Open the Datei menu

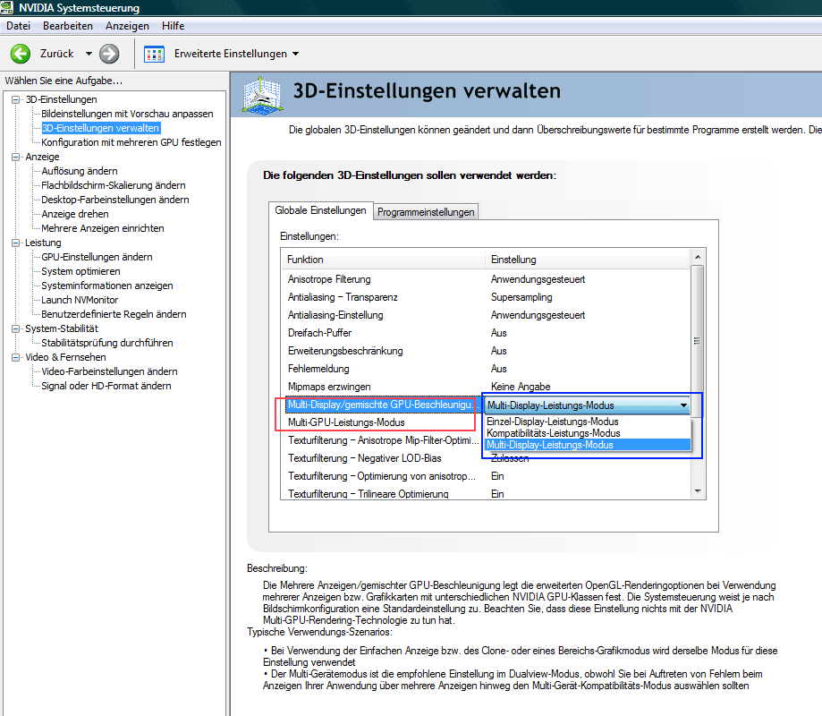pos(19,26)
